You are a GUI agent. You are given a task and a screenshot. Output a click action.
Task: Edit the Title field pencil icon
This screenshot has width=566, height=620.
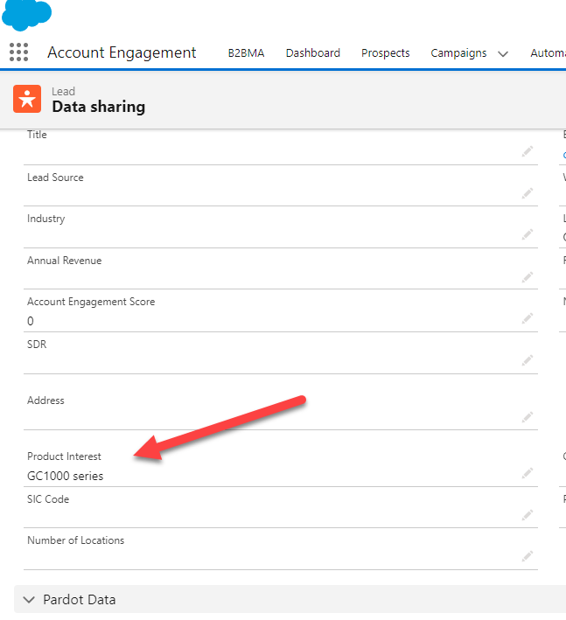(x=528, y=151)
